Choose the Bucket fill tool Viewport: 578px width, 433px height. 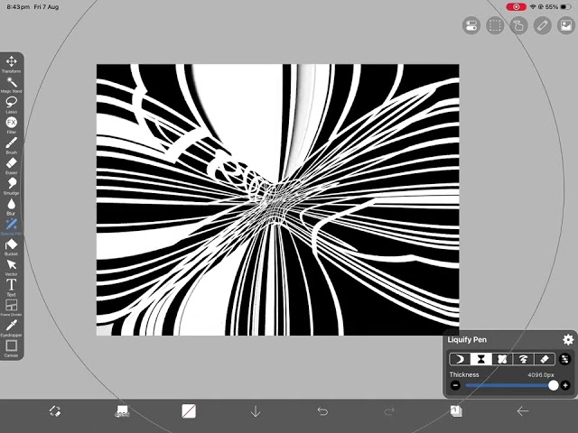pyautogui.click(x=12, y=247)
